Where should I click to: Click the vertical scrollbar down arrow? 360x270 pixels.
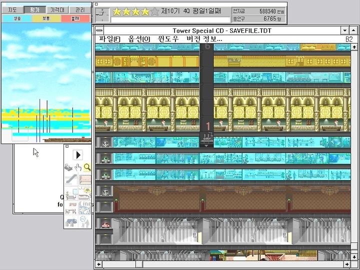(354, 257)
